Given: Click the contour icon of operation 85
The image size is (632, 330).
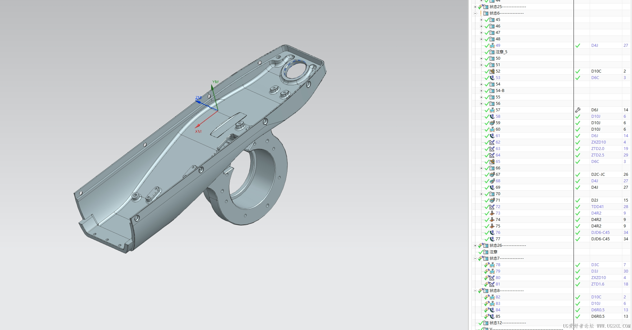Looking at the screenshot, I should [492, 316].
